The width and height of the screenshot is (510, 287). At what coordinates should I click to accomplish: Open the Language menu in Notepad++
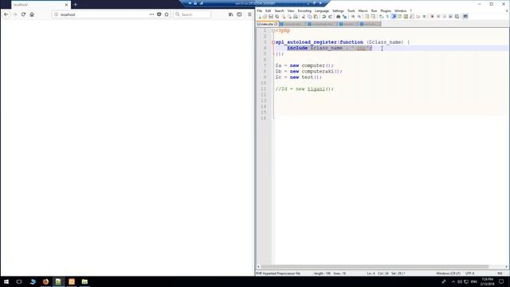[322, 10]
